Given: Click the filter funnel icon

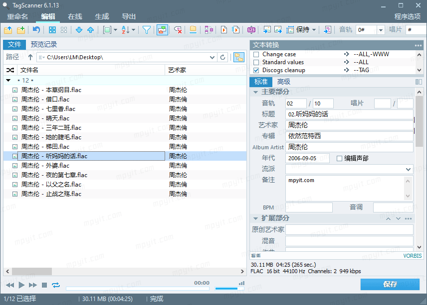Looking at the screenshot, I should click(x=147, y=29).
